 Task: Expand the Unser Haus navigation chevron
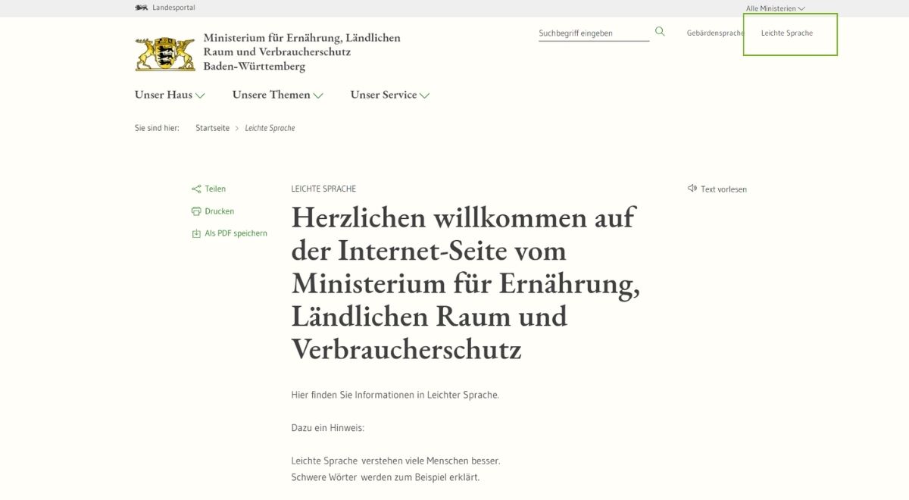pyautogui.click(x=201, y=95)
